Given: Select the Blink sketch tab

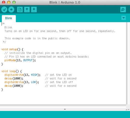Looking at the screenshot, I should pos(9,18).
